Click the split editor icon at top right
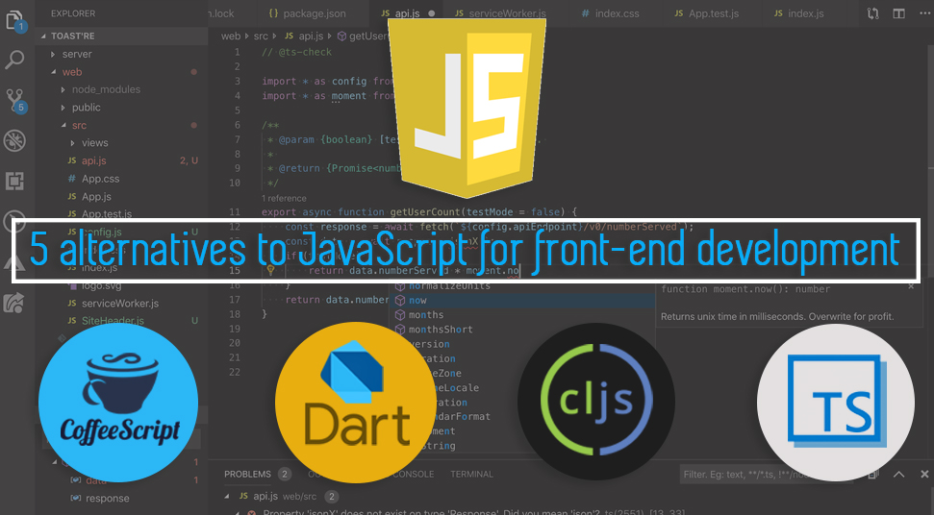 (898, 13)
